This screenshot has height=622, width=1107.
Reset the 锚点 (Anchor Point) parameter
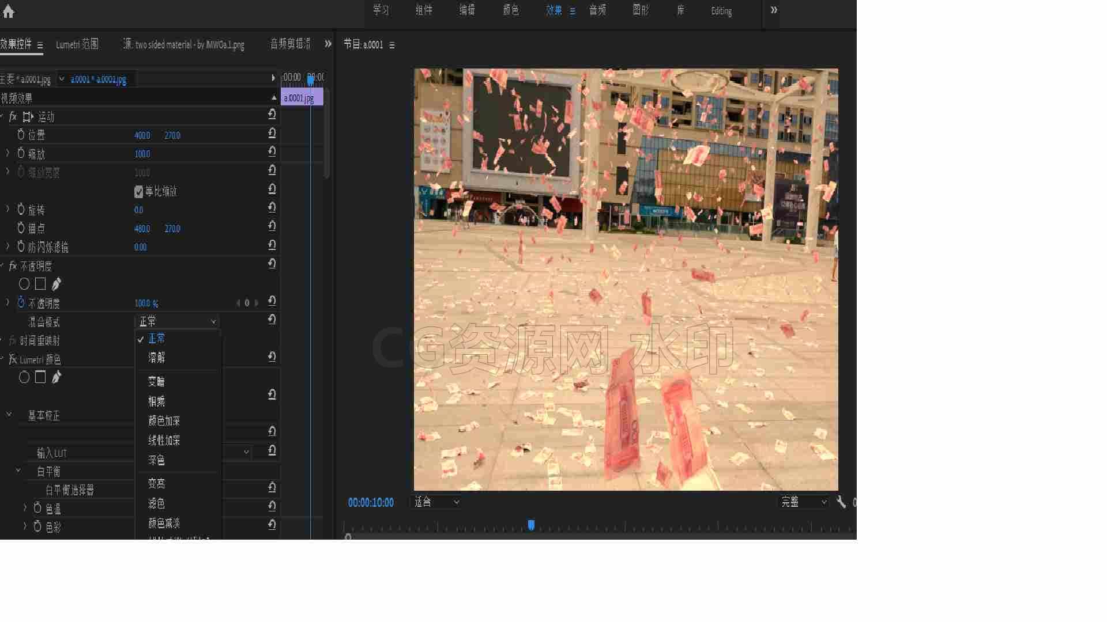(272, 227)
